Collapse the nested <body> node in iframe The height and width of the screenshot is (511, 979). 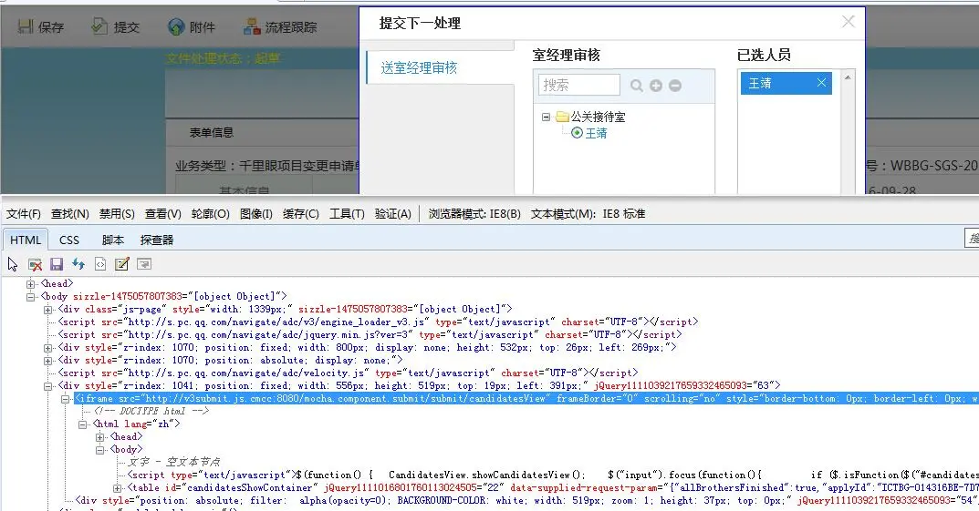click(99, 450)
